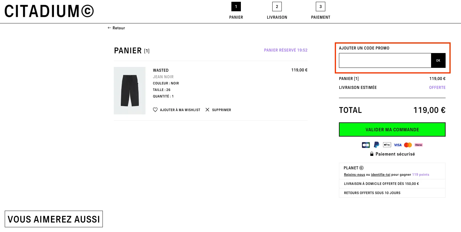461x232 pixels.
Task: Click the Apple Pay payment icon
Action: coord(387,145)
